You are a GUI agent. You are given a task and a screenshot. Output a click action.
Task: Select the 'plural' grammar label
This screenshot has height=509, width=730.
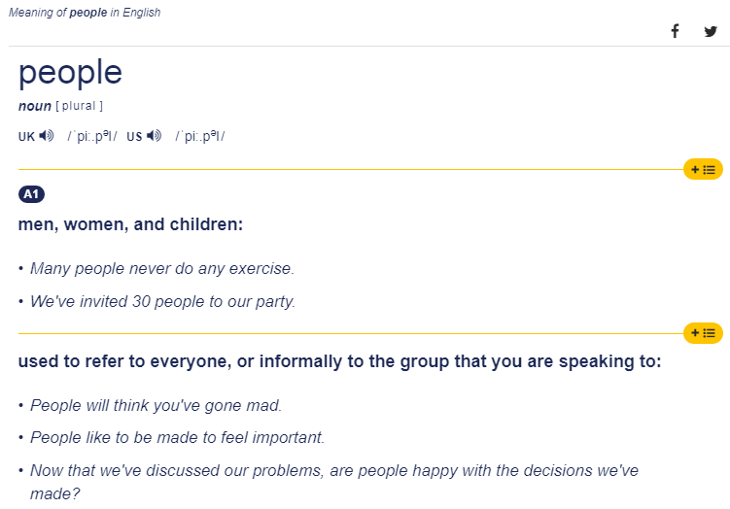click(79, 106)
